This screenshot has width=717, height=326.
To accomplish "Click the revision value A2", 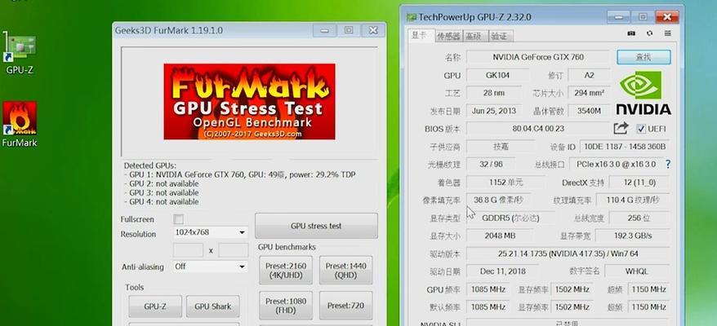I will pos(589,75).
